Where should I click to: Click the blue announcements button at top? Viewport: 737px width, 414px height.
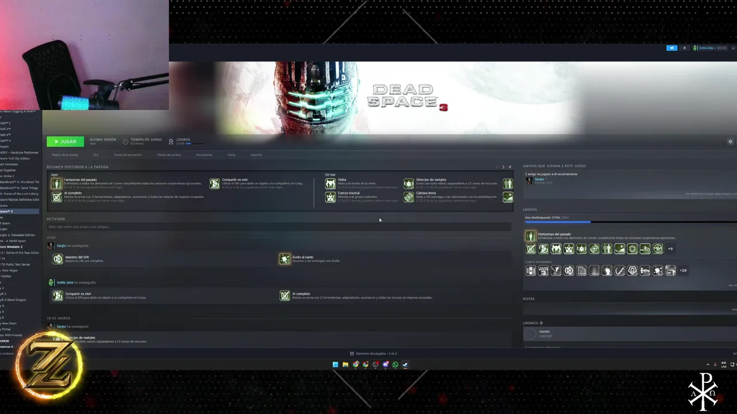click(671, 48)
